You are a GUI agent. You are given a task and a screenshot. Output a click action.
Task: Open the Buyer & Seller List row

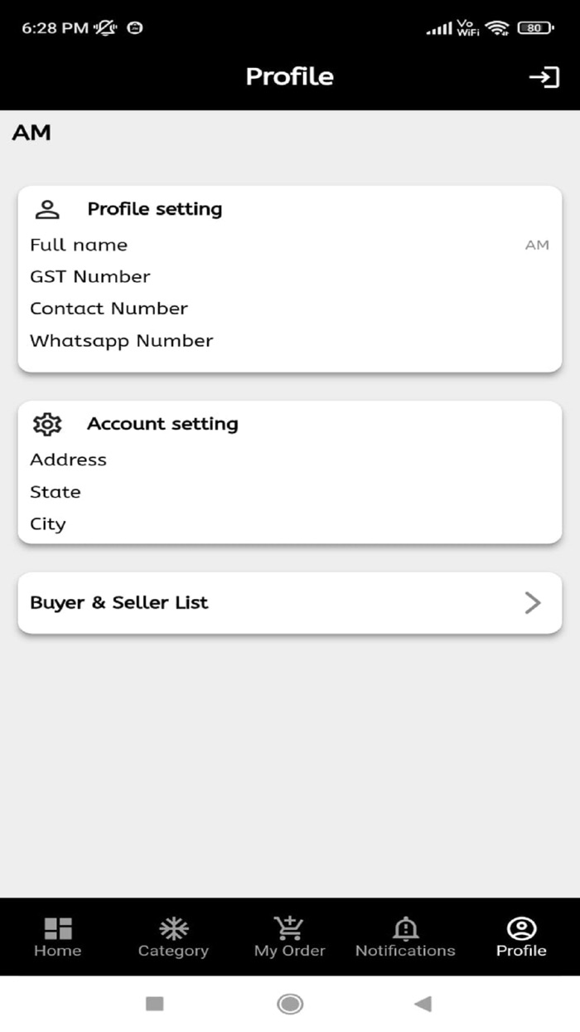click(x=289, y=603)
